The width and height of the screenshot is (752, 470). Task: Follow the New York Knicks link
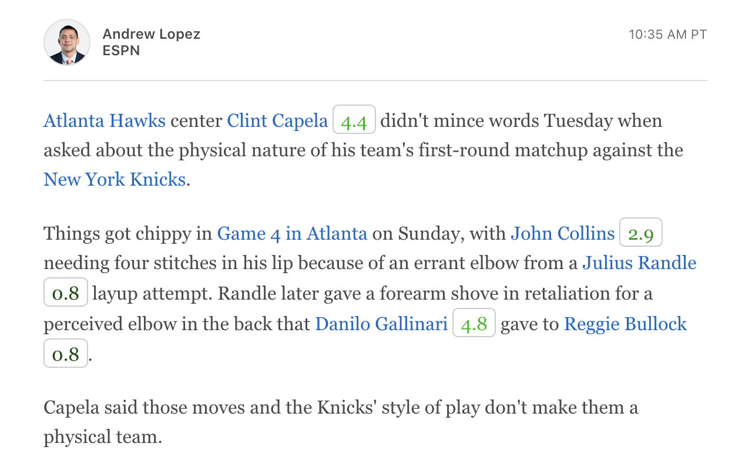(x=115, y=179)
